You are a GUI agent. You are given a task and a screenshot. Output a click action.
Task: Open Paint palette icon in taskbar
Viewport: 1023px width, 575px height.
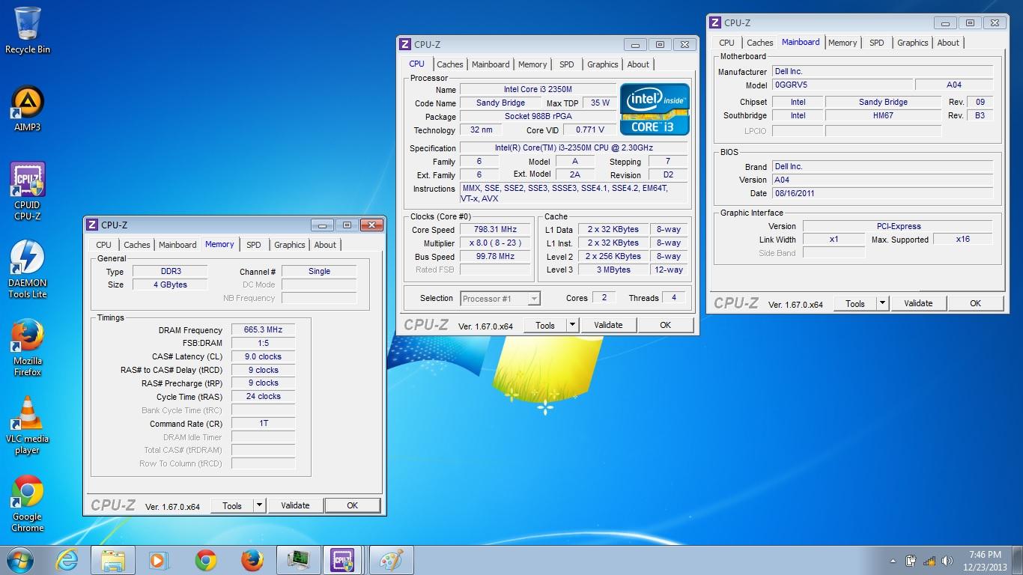[x=392, y=560]
